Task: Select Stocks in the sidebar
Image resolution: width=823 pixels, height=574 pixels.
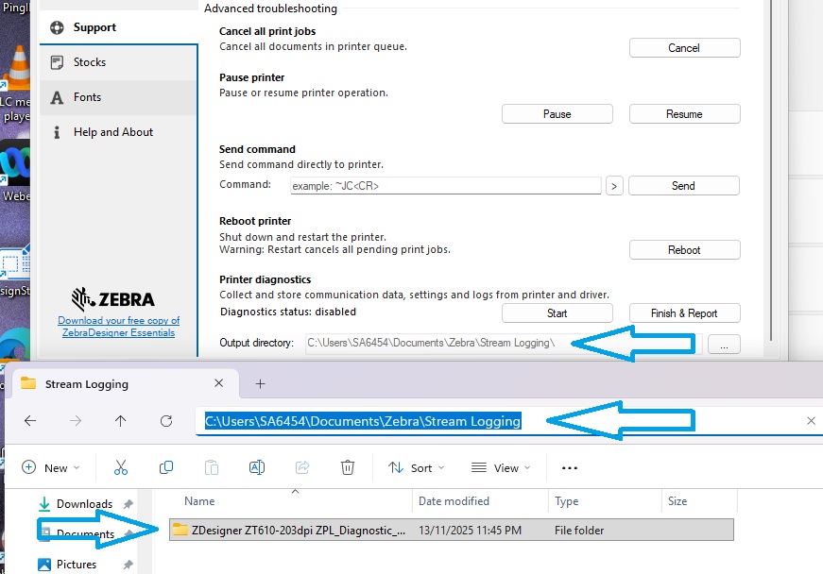Action: click(90, 62)
